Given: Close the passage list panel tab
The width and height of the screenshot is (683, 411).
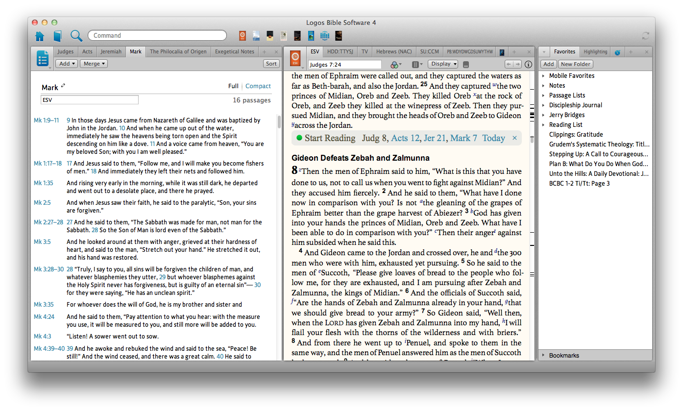Looking at the screenshot, I should (x=276, y=51).
